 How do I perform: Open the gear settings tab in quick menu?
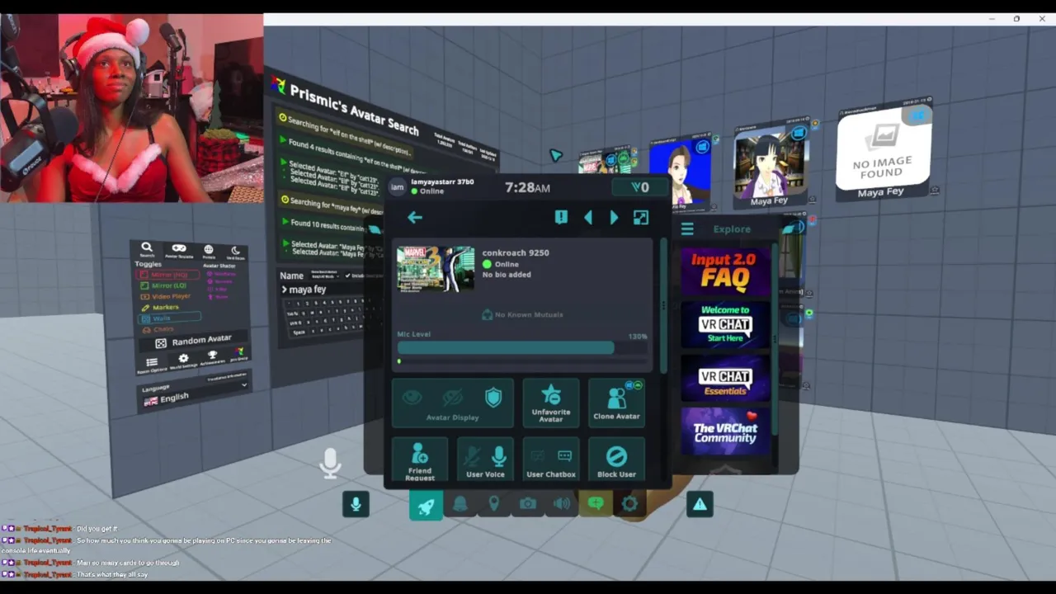(629, 503)
